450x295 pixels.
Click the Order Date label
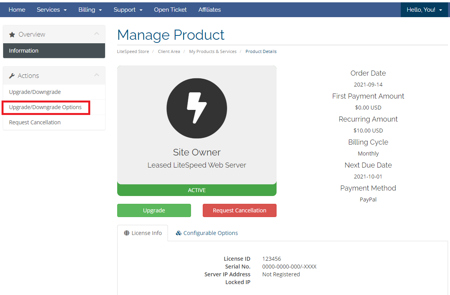point(368,73)
